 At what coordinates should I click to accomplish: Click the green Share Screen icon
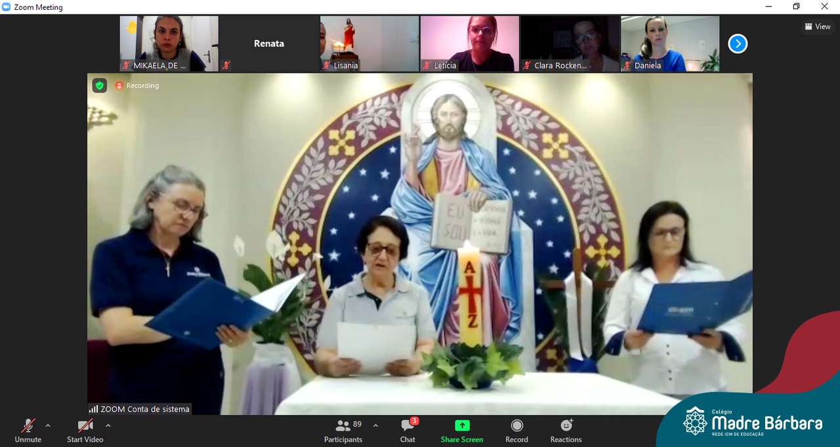point(462,425)
